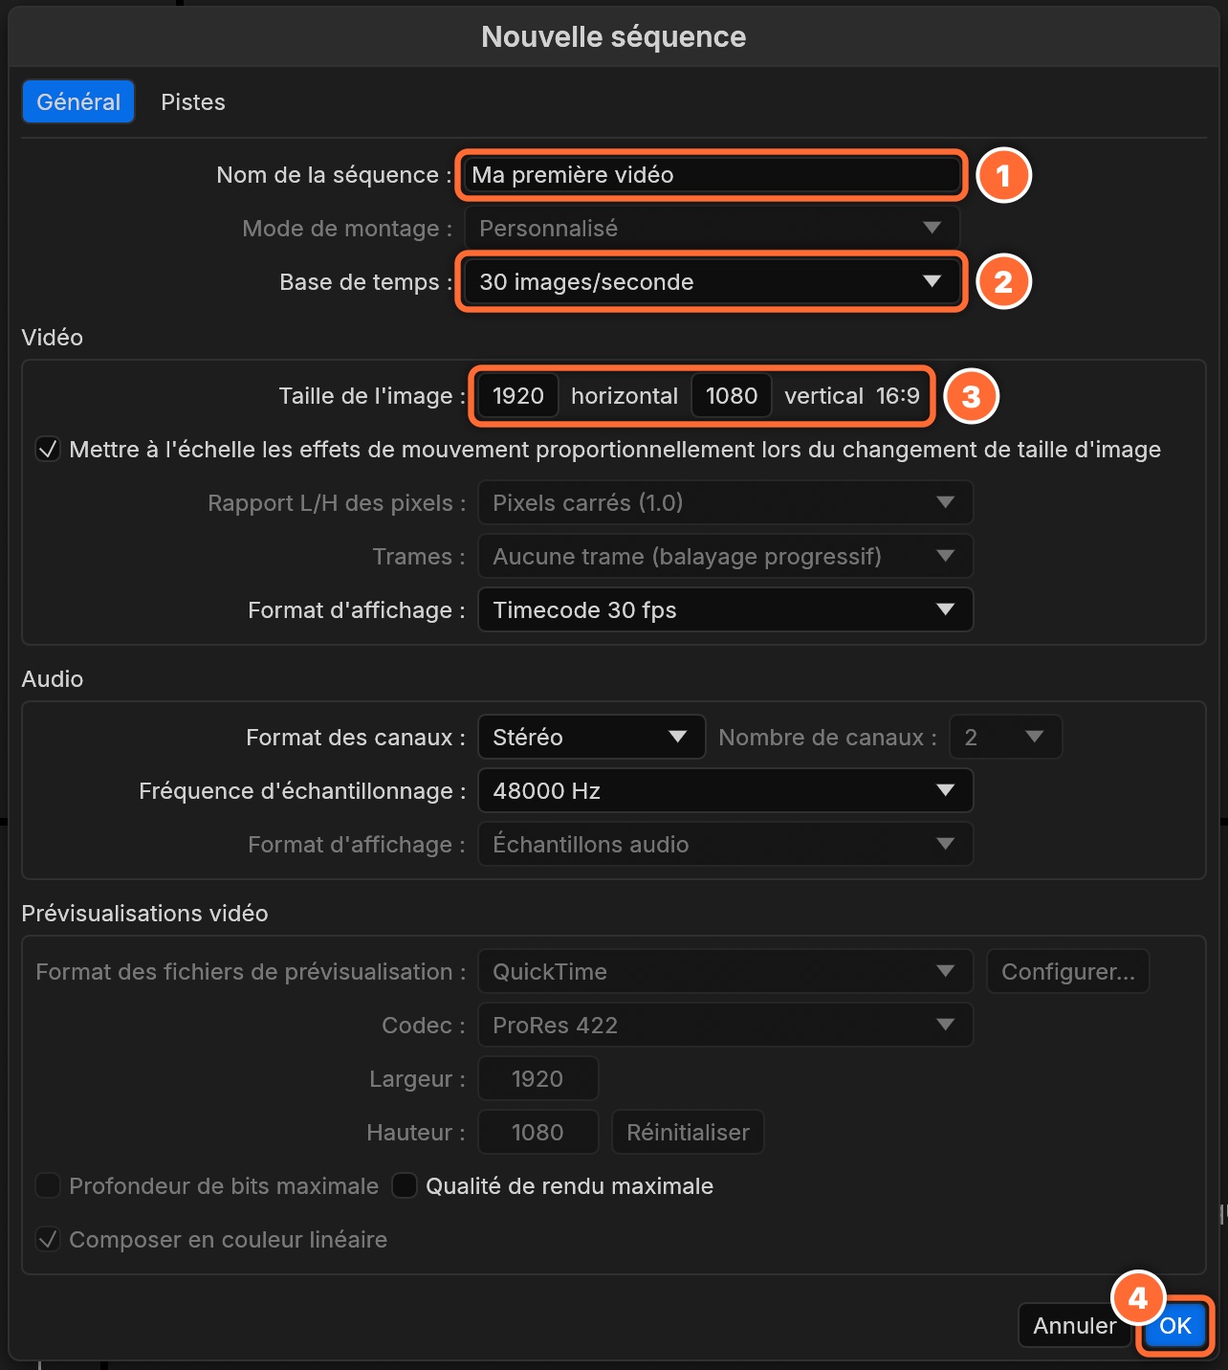Image resolution: width=1228 pixels, height=1370 pixels.
Task: Enable the Profondeur de bits maximale checkbox
Action: (x=48, y=1186)
